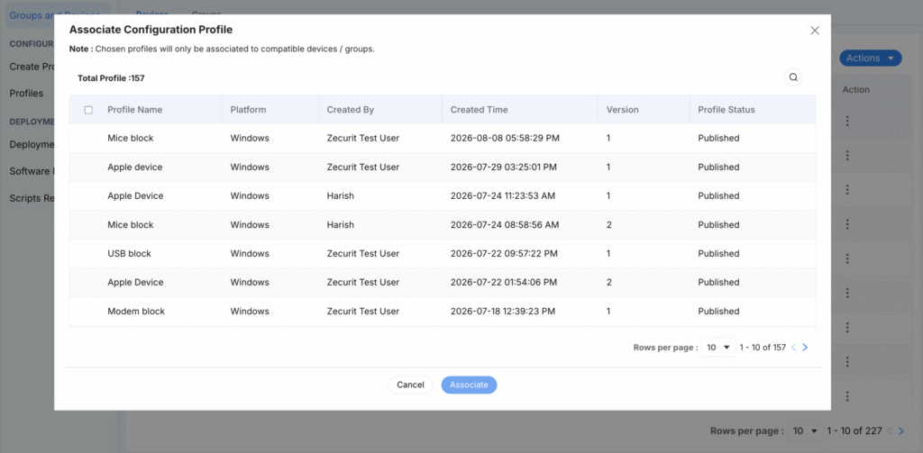Sort by the Version column header
923x453 pixels.
(623, 110)
